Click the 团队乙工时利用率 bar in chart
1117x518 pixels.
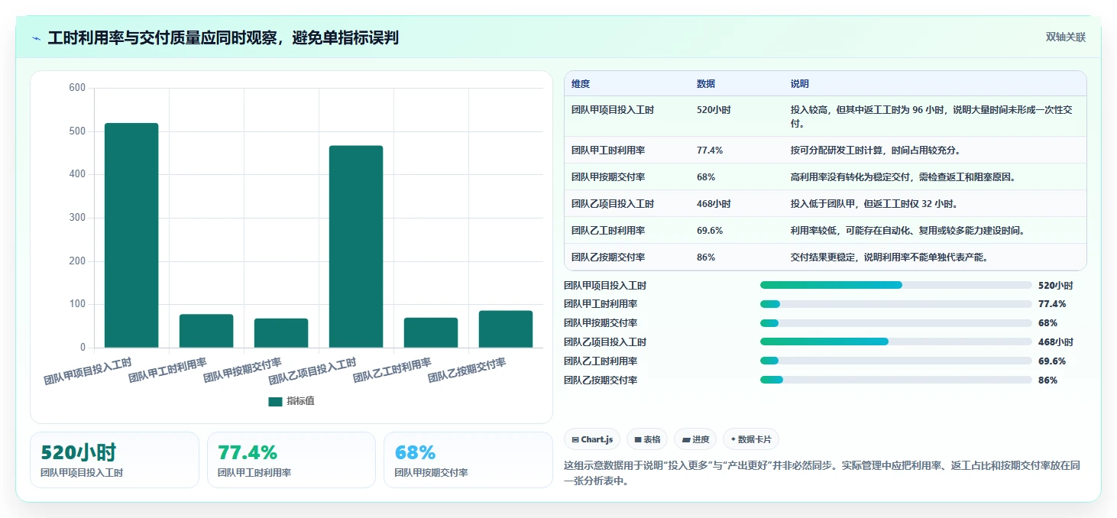(x=431, y=332)
